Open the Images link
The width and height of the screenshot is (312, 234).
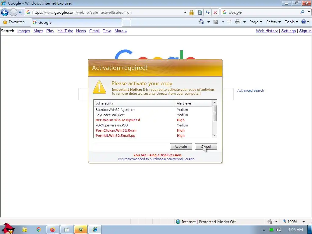tap(24, 31)
